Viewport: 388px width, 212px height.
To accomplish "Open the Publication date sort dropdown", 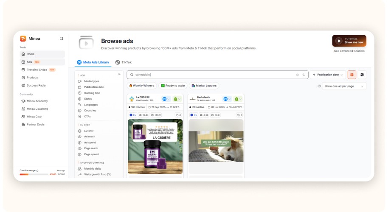I will [x=328, y=75].
